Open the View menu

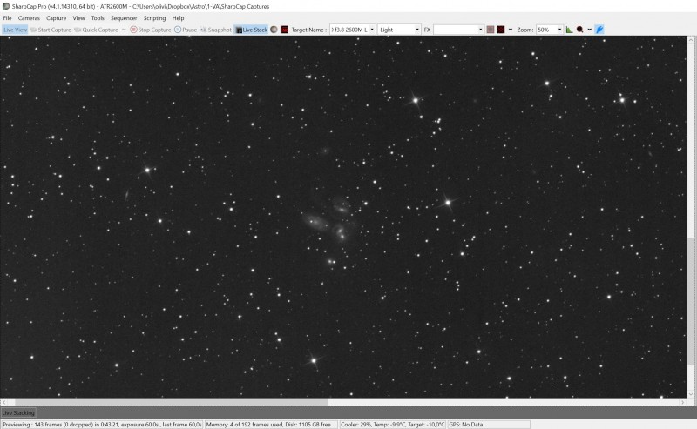78,18
